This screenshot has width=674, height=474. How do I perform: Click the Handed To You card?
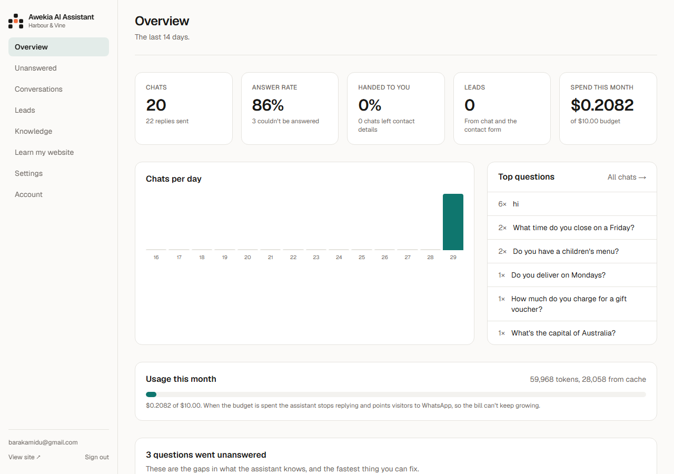click(x=396, y=108)
